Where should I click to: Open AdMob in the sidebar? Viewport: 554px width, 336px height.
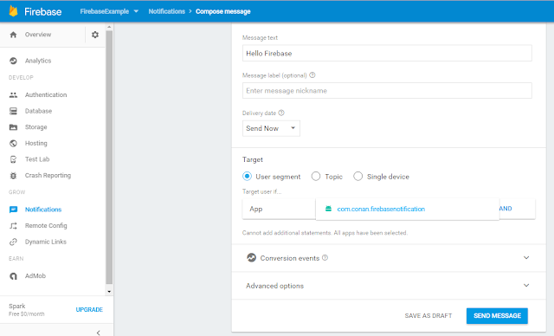click(x=35, y=276)
